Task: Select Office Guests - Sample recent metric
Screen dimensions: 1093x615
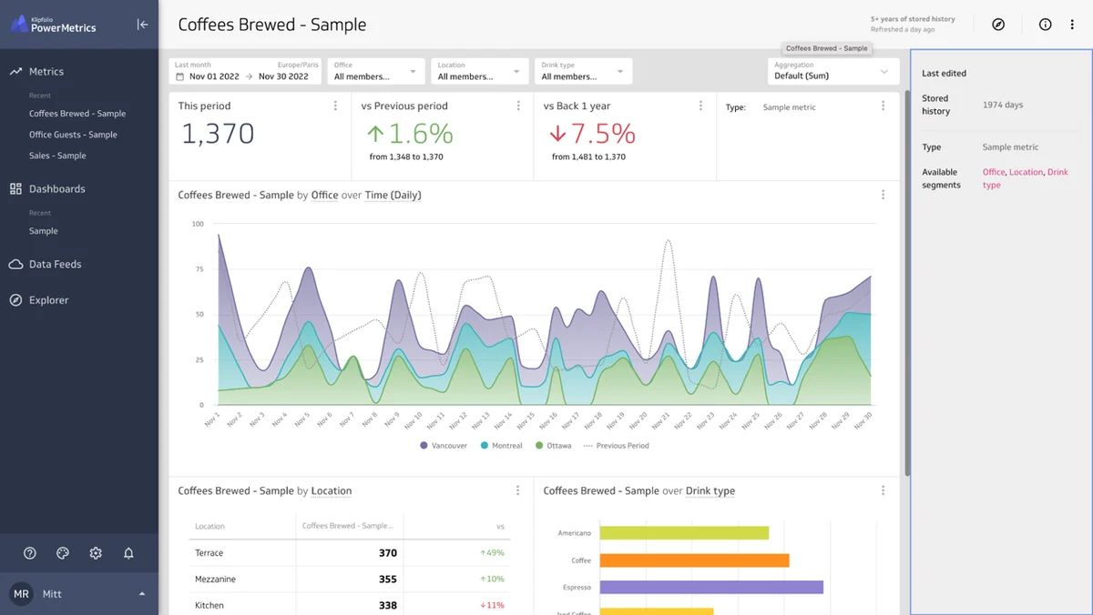Action: coord(73,135)
